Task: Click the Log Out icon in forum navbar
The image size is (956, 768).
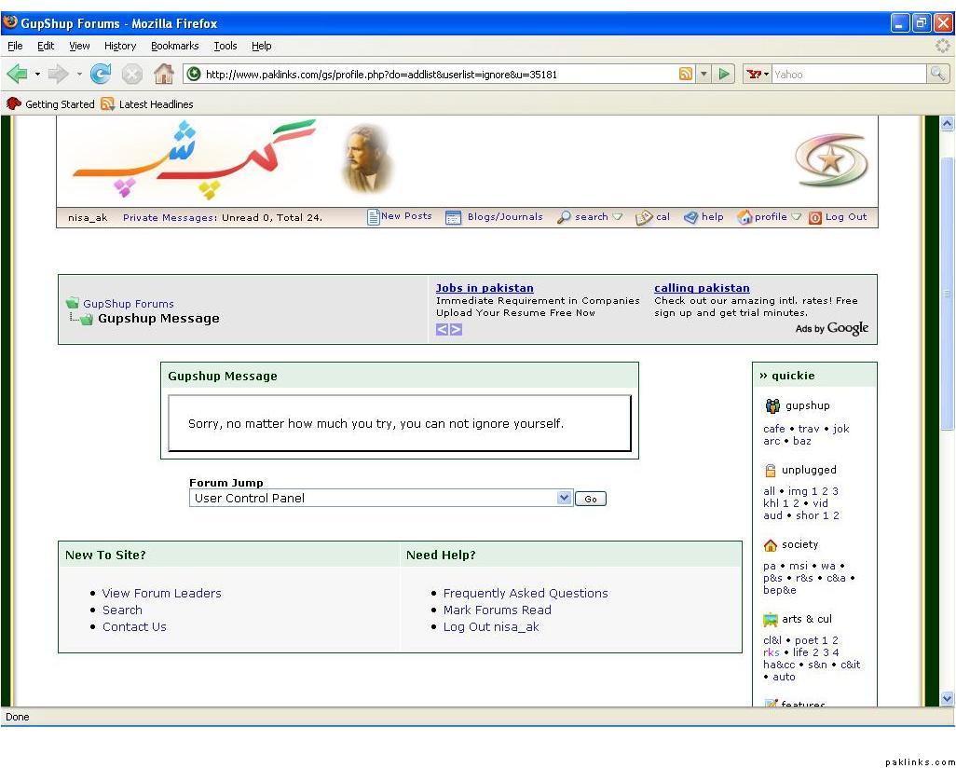Action: pyautogui.click(x=815, y=217)
